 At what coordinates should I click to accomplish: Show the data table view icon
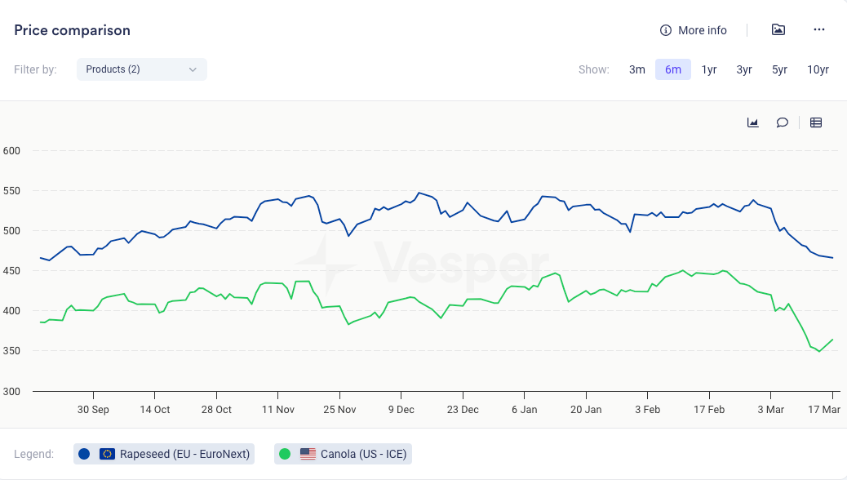815,122
